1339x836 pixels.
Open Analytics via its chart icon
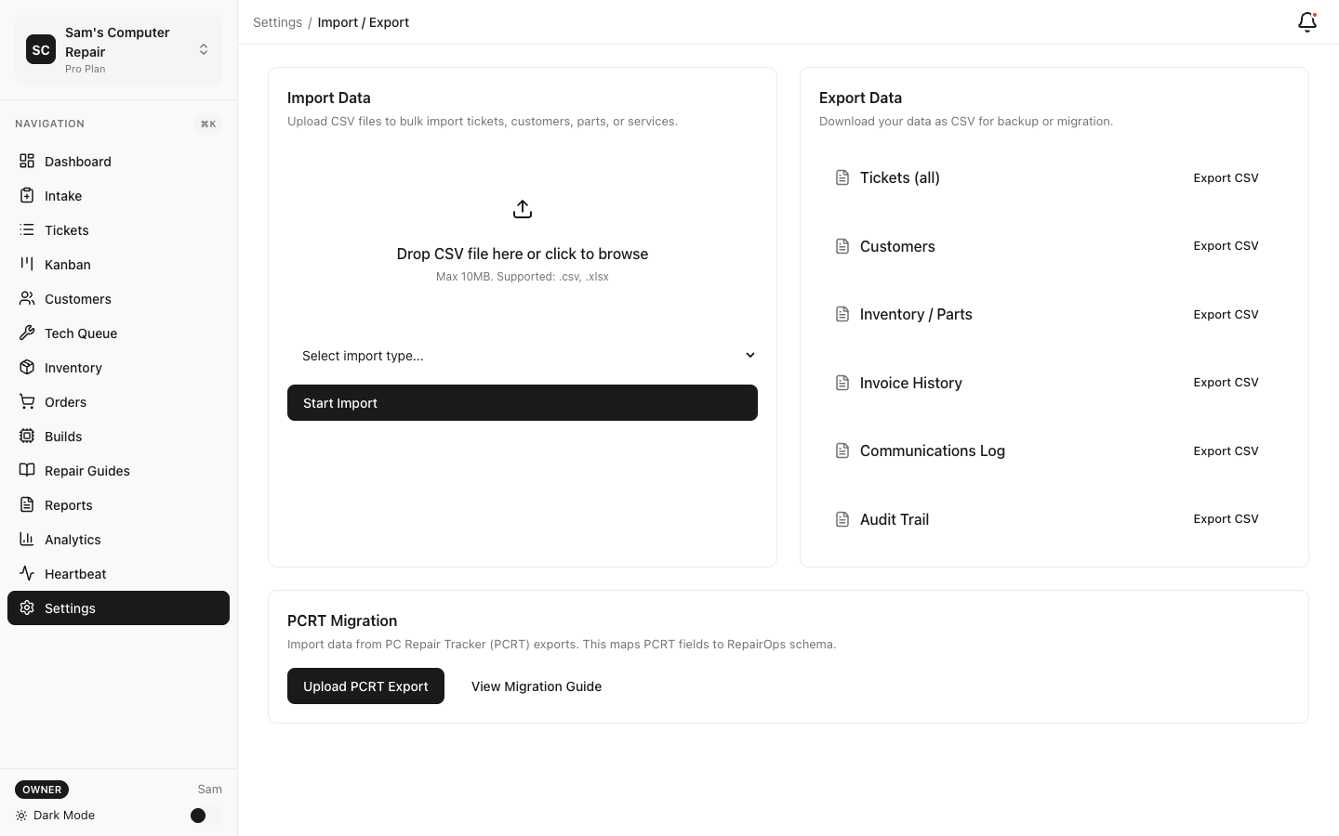click(27, 539)
